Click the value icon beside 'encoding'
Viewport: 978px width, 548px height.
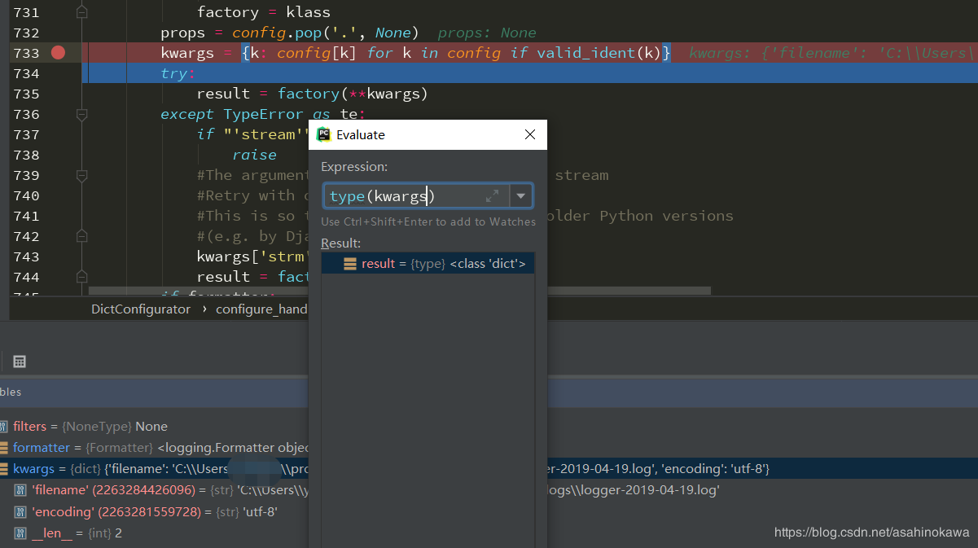[21, 512]
